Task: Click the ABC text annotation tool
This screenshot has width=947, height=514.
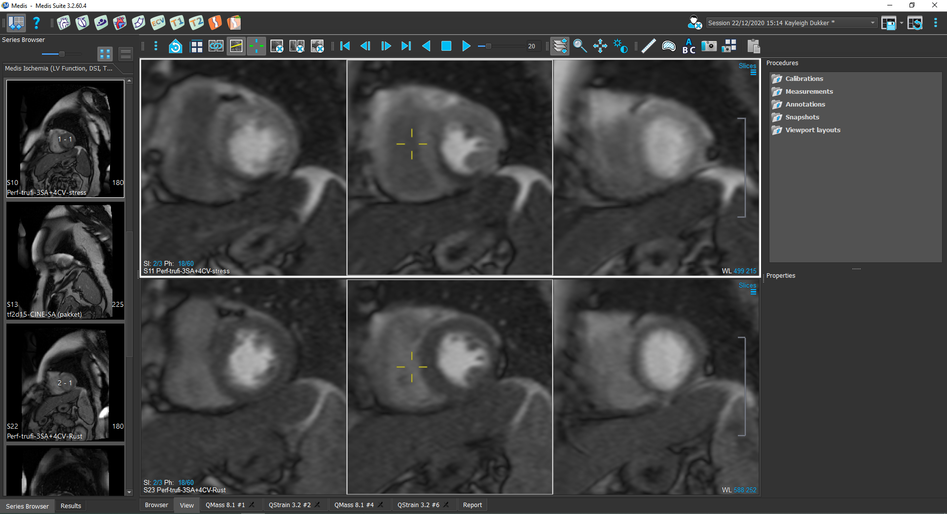Action: [689, 46]
